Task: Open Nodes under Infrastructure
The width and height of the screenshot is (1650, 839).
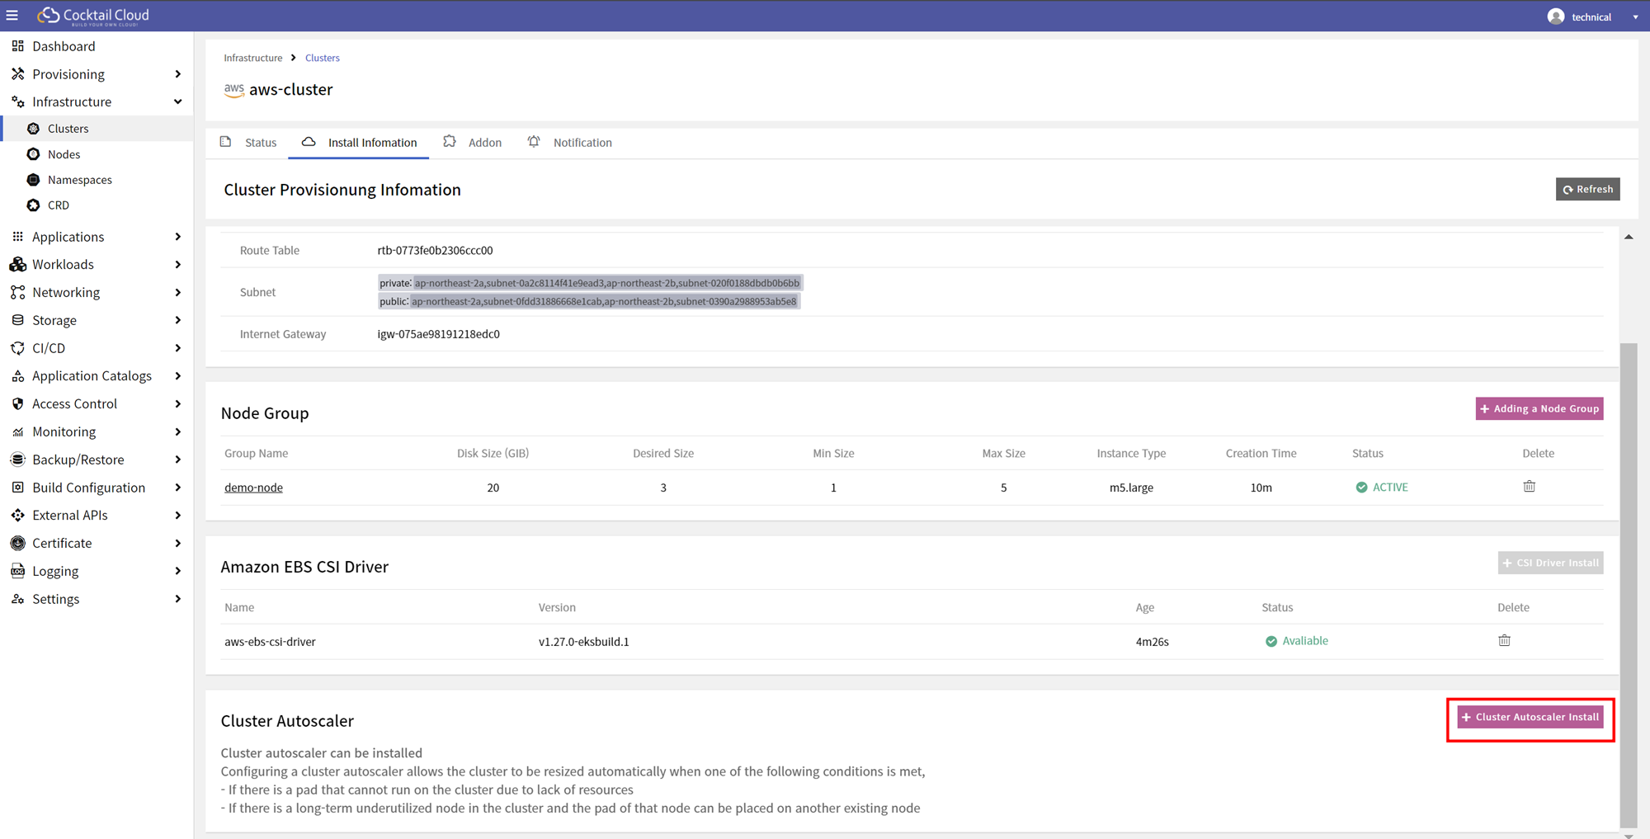Action: 64,154
